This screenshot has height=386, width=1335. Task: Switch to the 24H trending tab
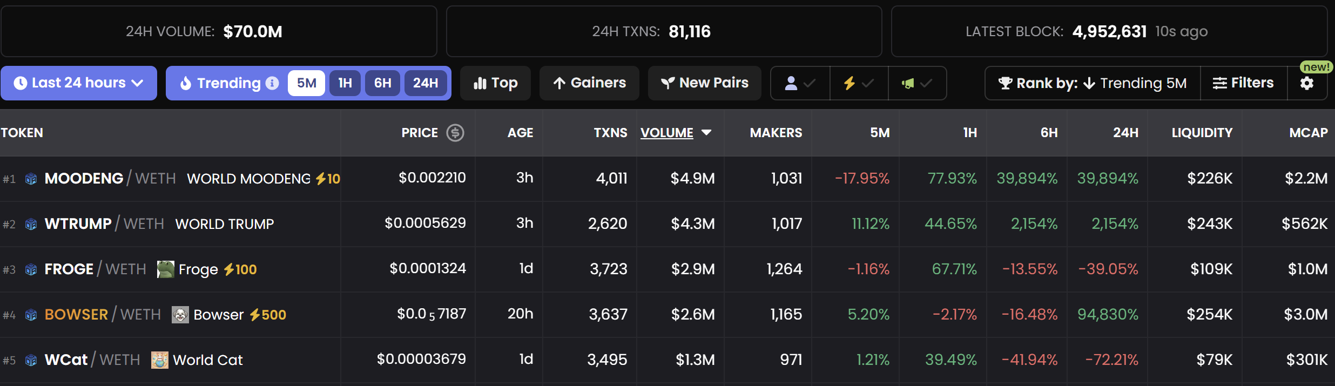[x=426, y=83]
